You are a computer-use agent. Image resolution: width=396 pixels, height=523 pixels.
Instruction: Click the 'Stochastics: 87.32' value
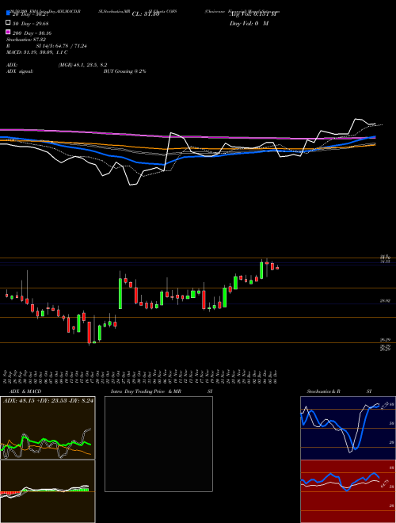click(x=26, y=40)
